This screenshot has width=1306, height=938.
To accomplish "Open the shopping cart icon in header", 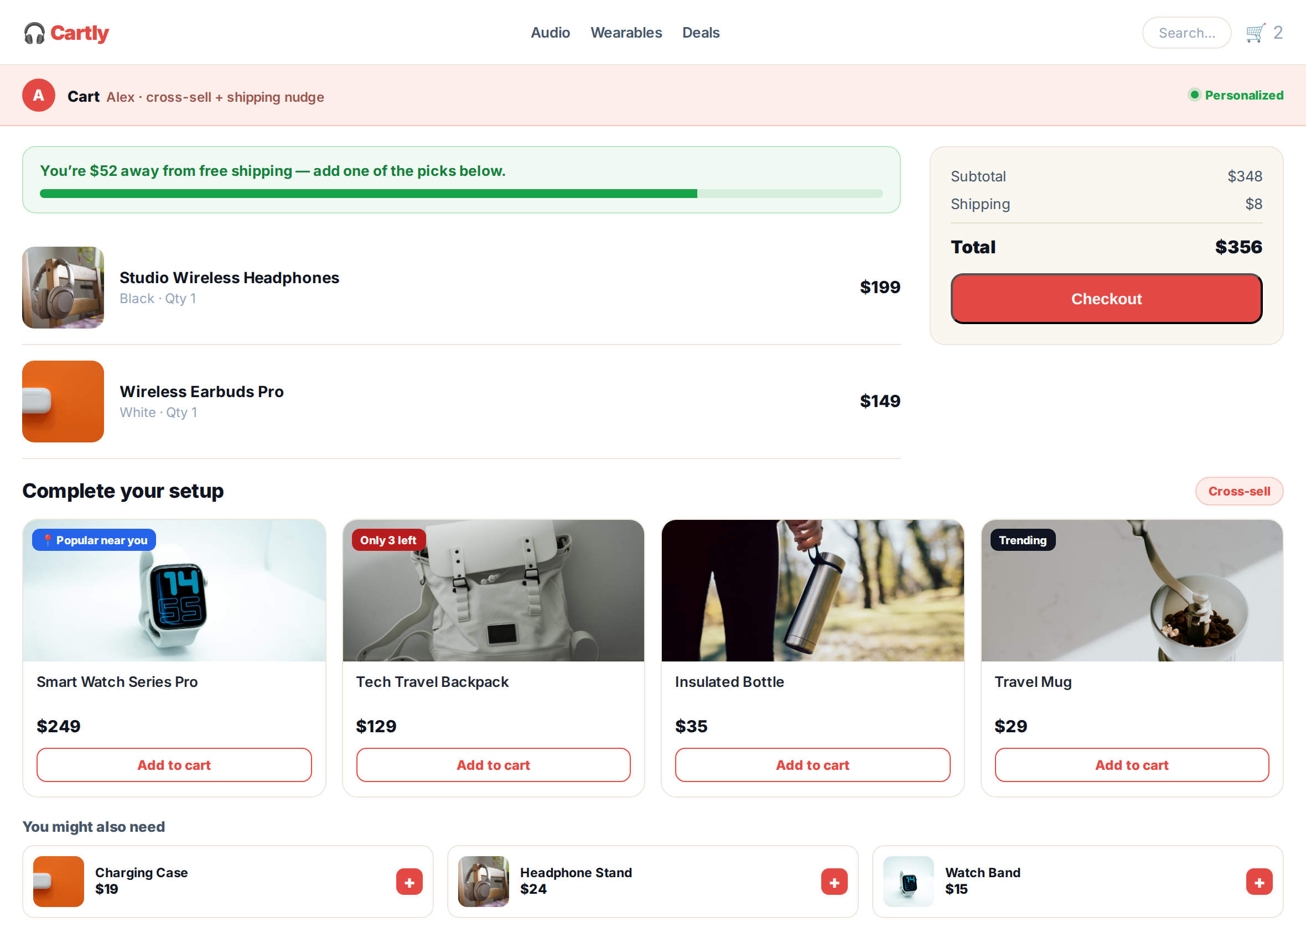I will click(x=1255, y=33).
